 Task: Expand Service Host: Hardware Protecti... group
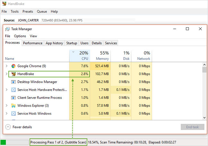pyautogui.click(x=6, y=90)
